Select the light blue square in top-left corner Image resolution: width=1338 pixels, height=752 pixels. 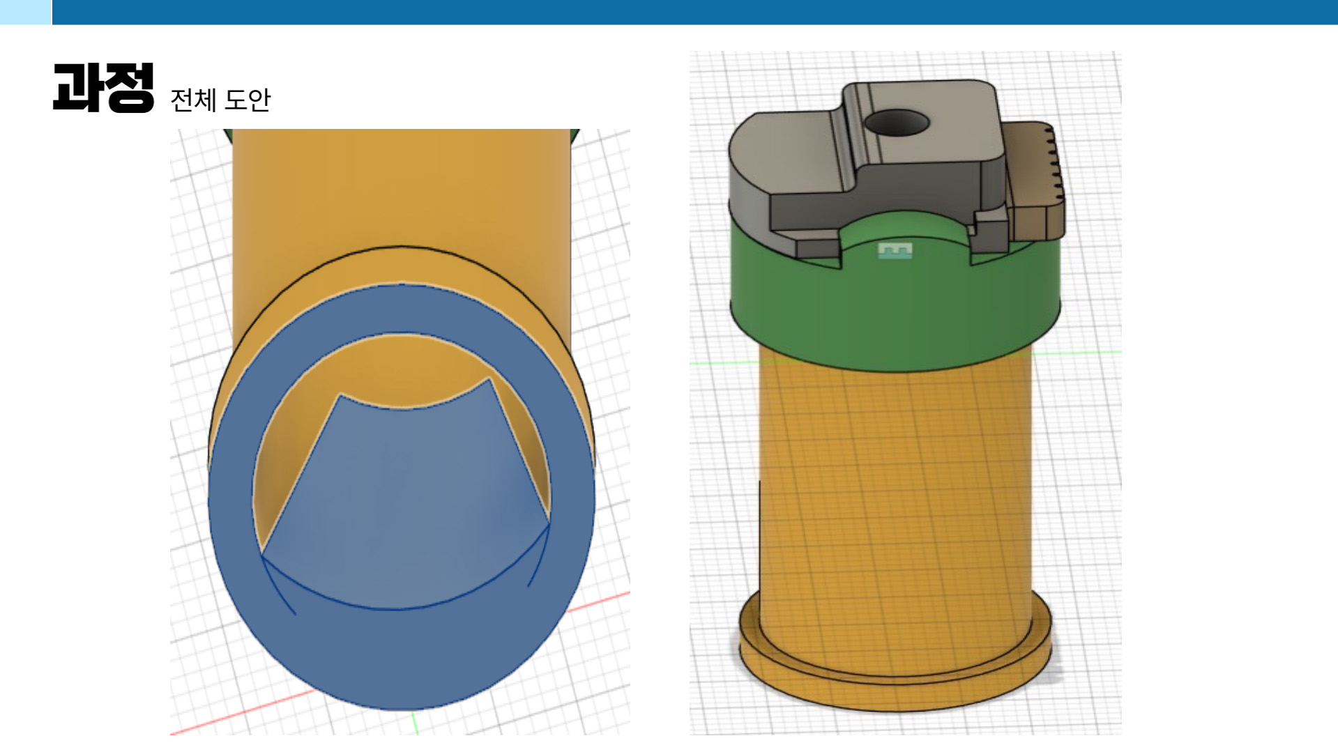25,12
